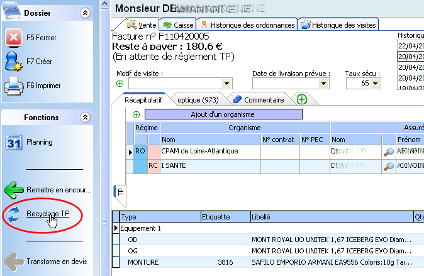Collapse the Fonctions panel
The image size is (424, 276).
click(x=85, y=118)
